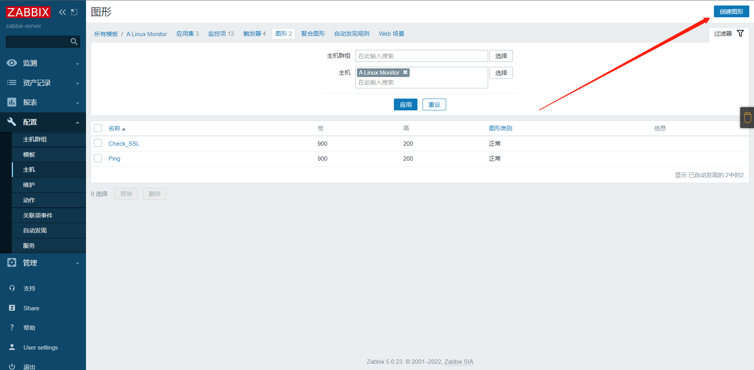
Task: Expand the 报表 menu chevron
Action: (77, 103)
